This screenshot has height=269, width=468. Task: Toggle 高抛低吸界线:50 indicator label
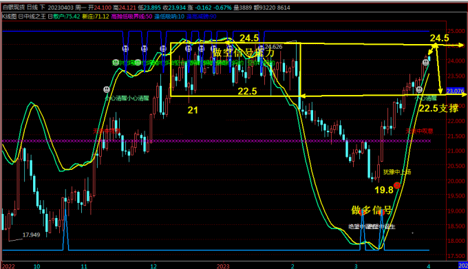coord(131,17)
